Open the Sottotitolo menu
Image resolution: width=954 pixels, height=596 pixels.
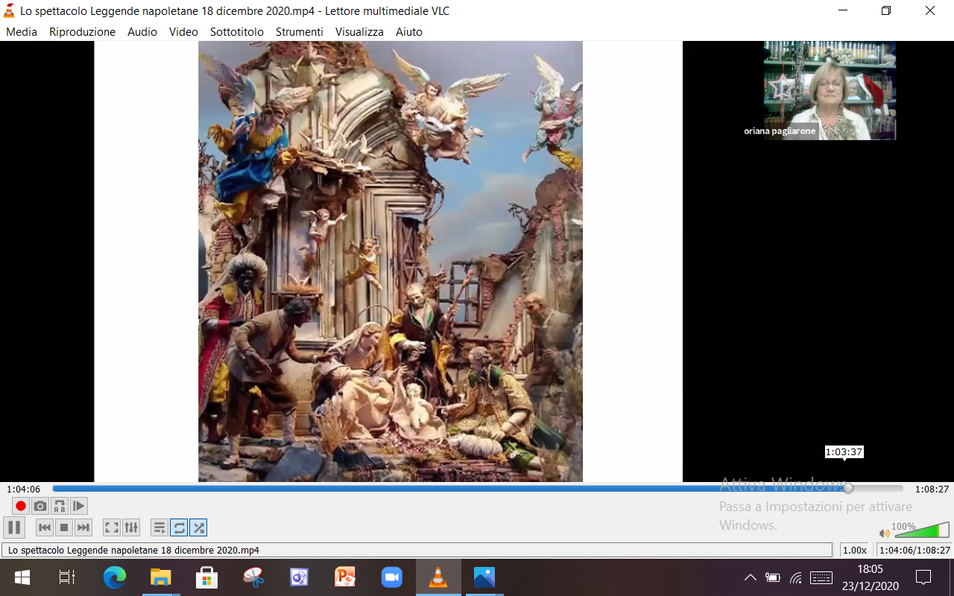pos(237,32)
